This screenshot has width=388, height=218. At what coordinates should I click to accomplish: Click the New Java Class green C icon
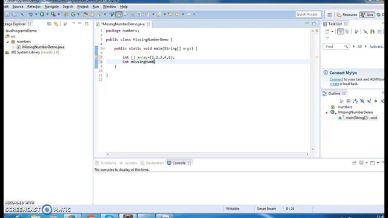tap(73, 15)
